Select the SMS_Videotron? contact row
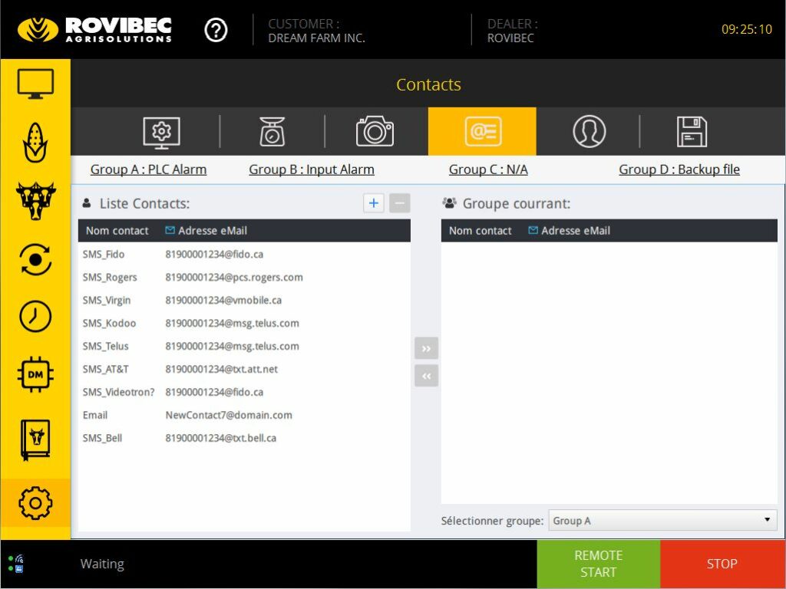The height and width of the screenshot is (589, 786). coord(244,392)
